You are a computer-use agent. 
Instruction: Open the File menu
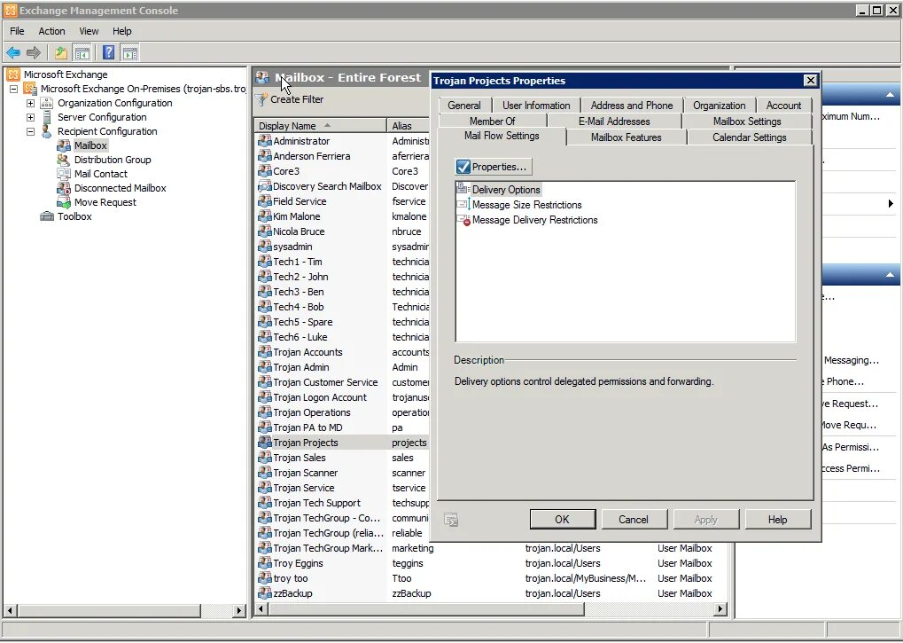tap(17, 31)
